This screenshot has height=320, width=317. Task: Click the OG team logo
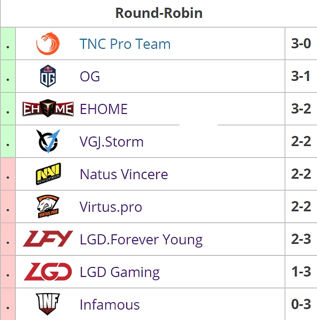(47, 76)
